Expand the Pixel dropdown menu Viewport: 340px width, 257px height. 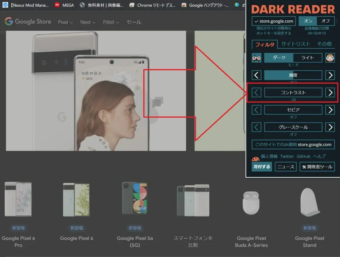(x=65, y=22)
